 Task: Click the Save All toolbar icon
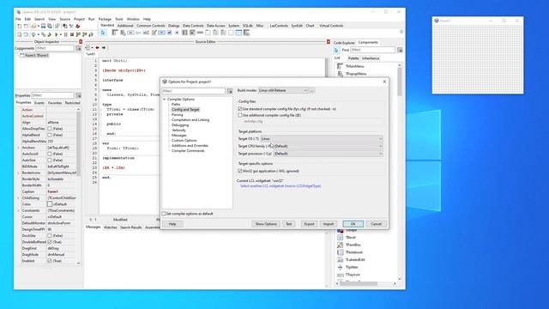[x=50, y=26]
